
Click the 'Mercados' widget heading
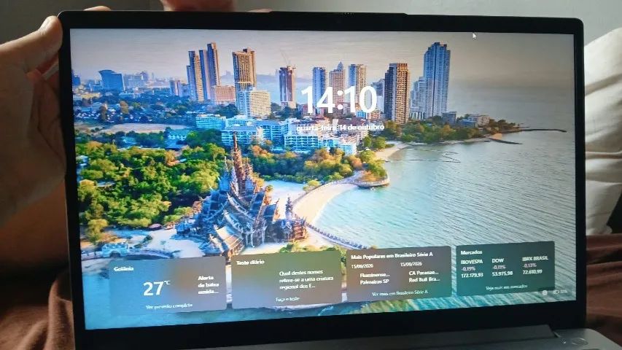pos(471,252)
